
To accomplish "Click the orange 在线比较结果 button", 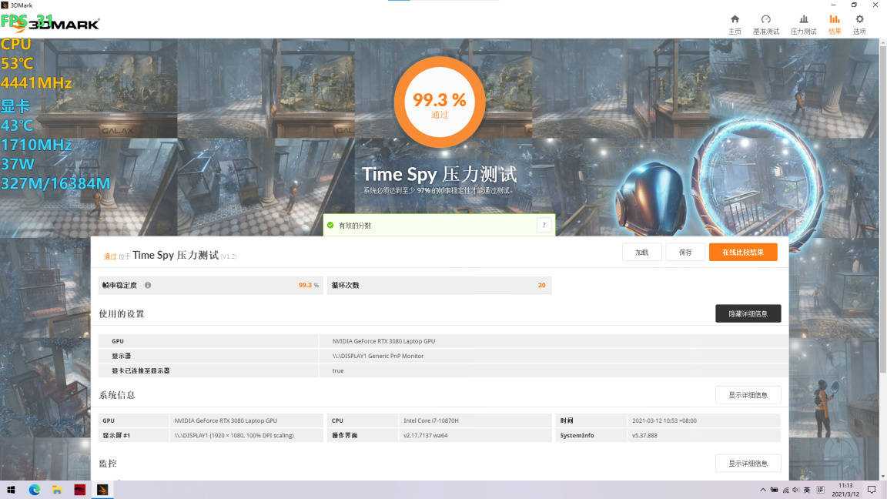I will 742,252.
